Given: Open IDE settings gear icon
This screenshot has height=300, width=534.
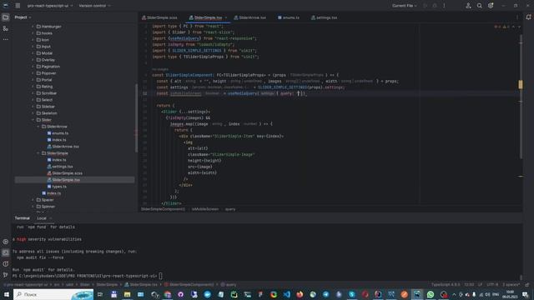Looking at the screenshot, I should click(x=491, y=6).
